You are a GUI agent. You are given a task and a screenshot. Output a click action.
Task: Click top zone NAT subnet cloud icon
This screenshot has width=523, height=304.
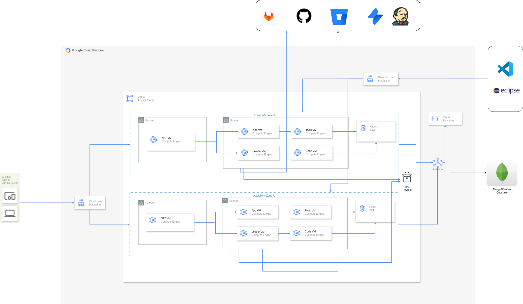pyautogui.click(x=141, y=120)
